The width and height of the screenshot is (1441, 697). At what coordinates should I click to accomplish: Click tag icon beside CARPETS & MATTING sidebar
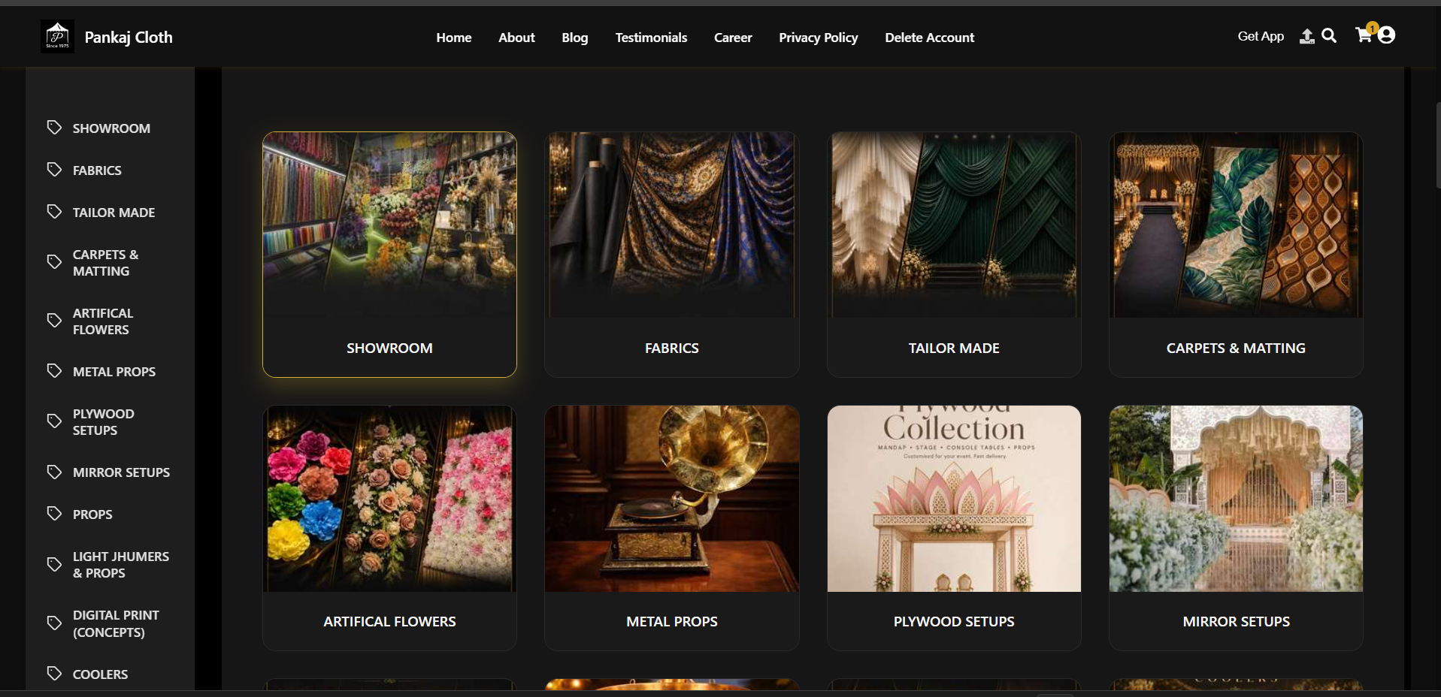click(x=54, y=261)
